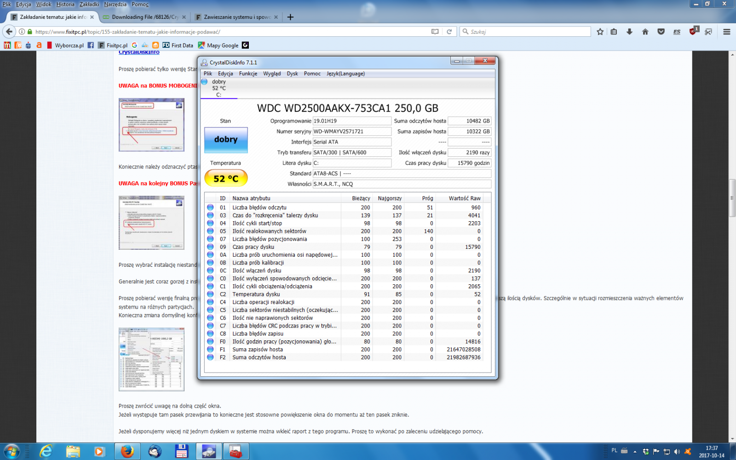Switch to 'Zawieszanie systemu' tab
The image size is (736, 460).
(x=236, y=17)
